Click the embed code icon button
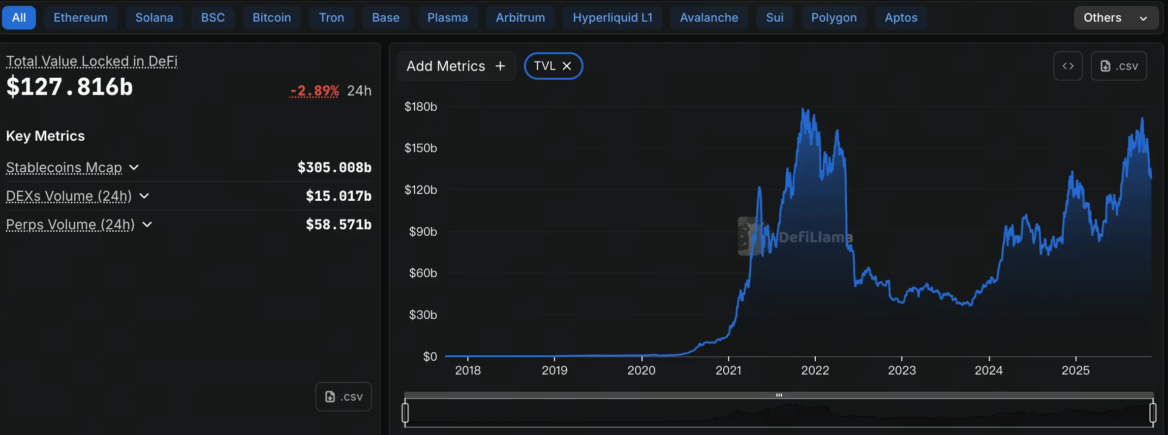 tap(1068, 66)
